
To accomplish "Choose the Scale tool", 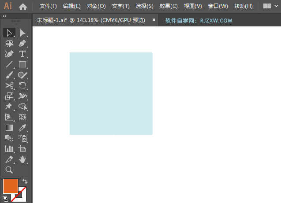I will (9, 96).
